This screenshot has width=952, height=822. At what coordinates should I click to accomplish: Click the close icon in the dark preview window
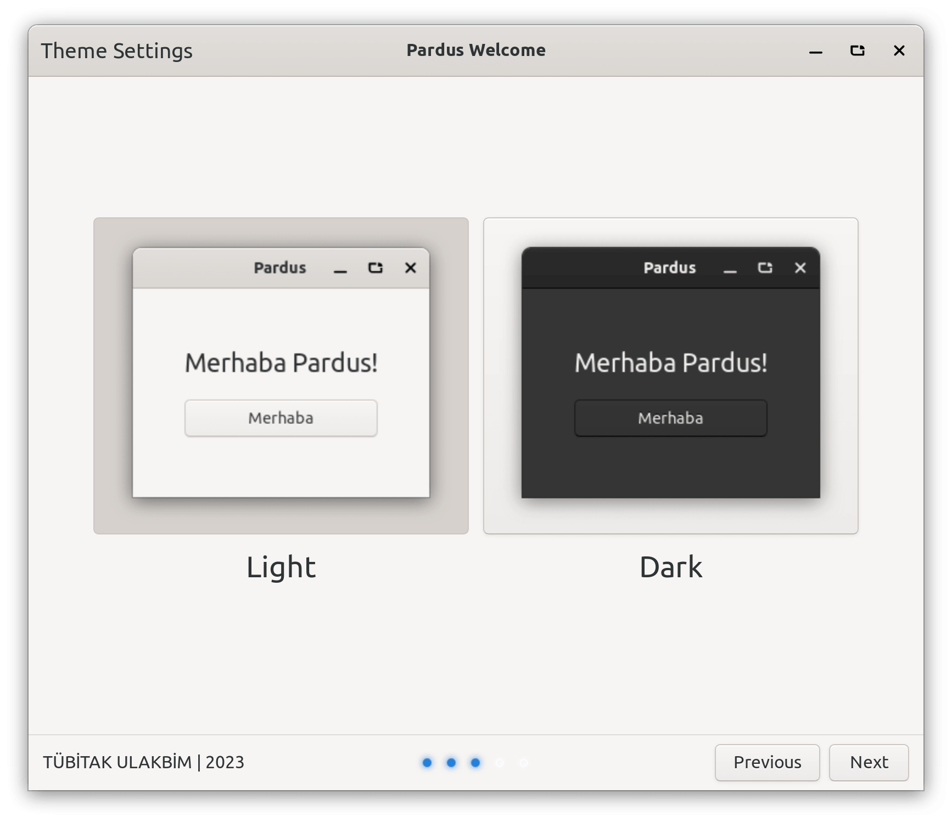pyautogui.click(x=800, y=268)
